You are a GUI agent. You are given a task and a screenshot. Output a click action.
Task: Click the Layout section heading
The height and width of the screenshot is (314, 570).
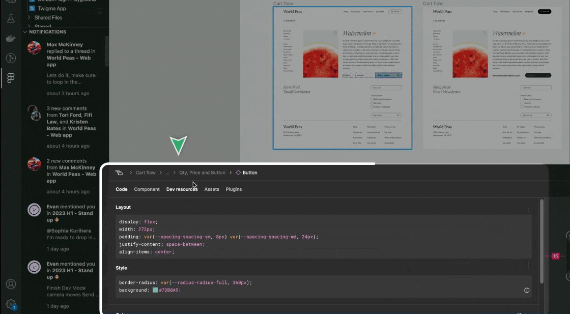(123, 207)
